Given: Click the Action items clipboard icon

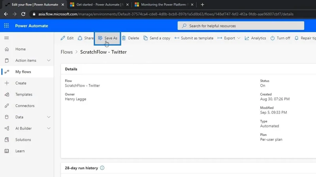Looking at the screenshot, I should point(7,61).
